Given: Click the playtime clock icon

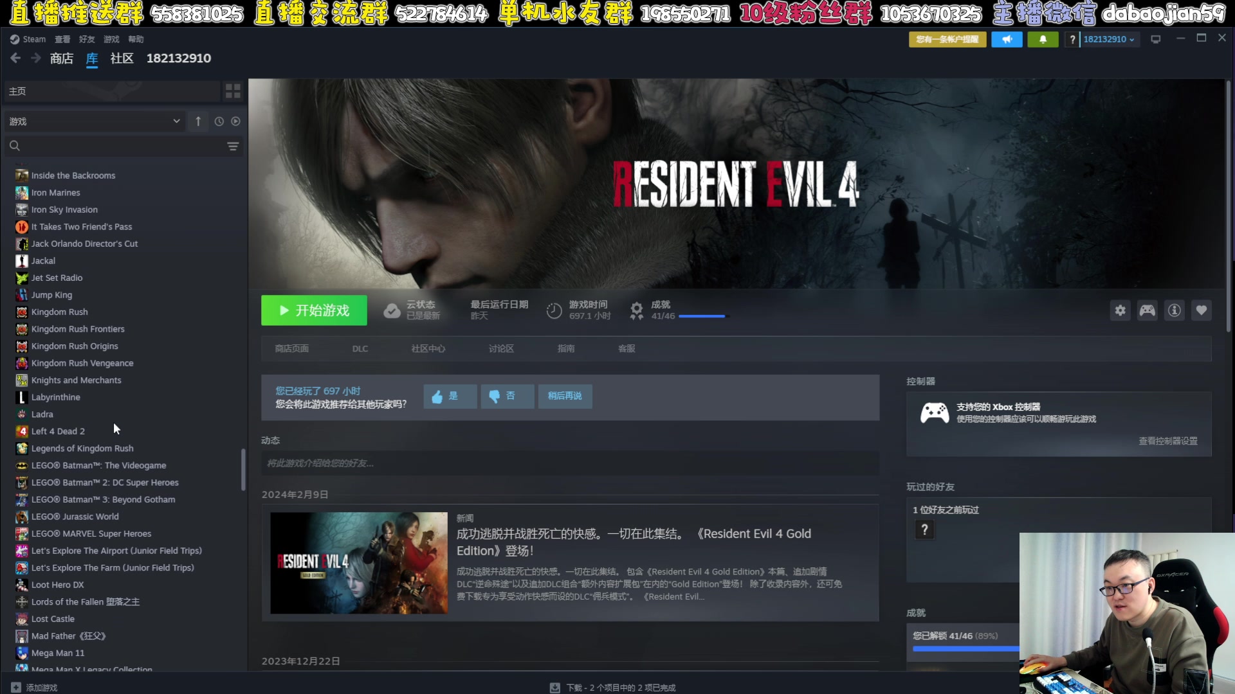Looking at the screenshot, I should (x=554, y=311).
